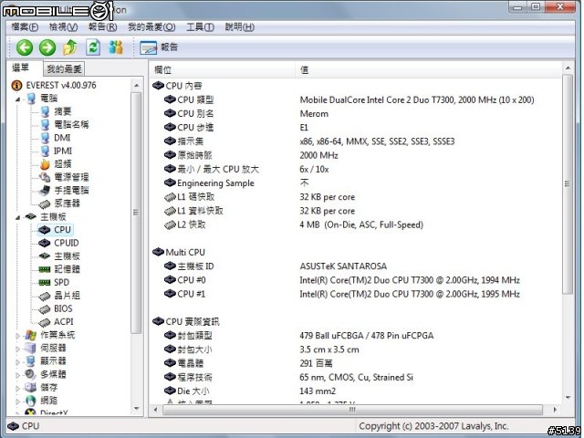Screen dimensions: 584x438
Task: Click the chip icon for 晶片組
Action: pos(45,296)
